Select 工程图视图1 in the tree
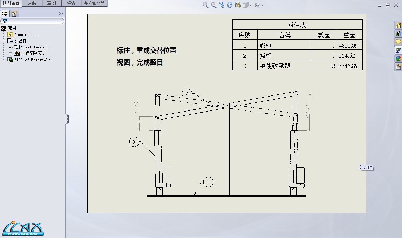The height and width of the screenshot is (238, 402). pos(32,53)
